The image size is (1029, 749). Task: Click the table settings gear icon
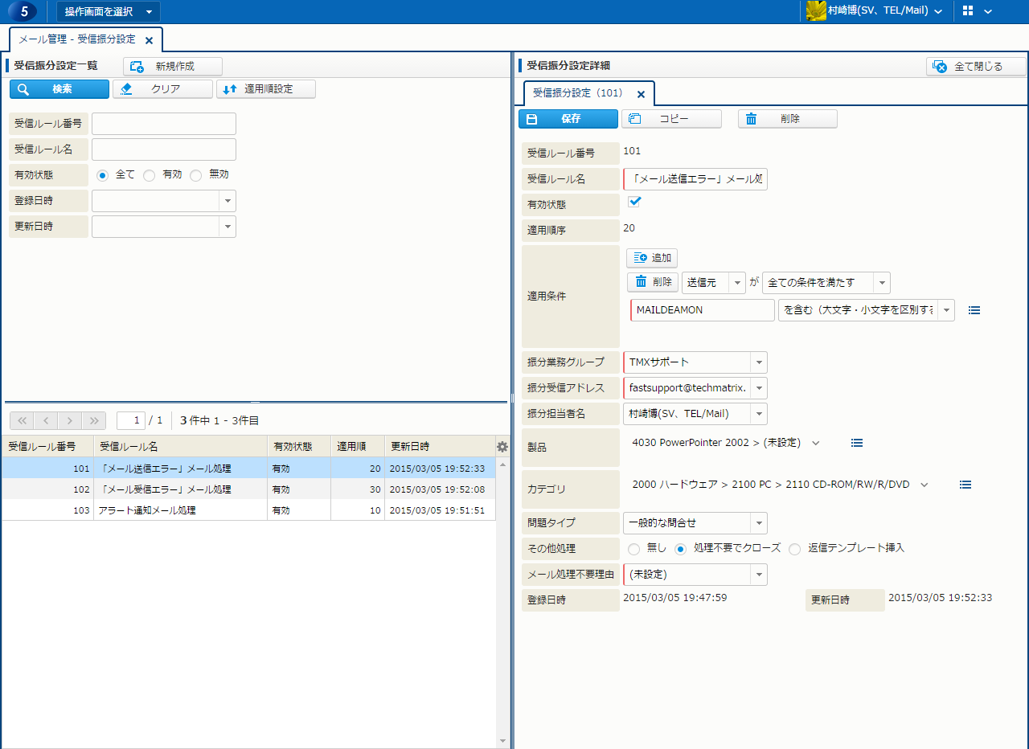(502, 447)
